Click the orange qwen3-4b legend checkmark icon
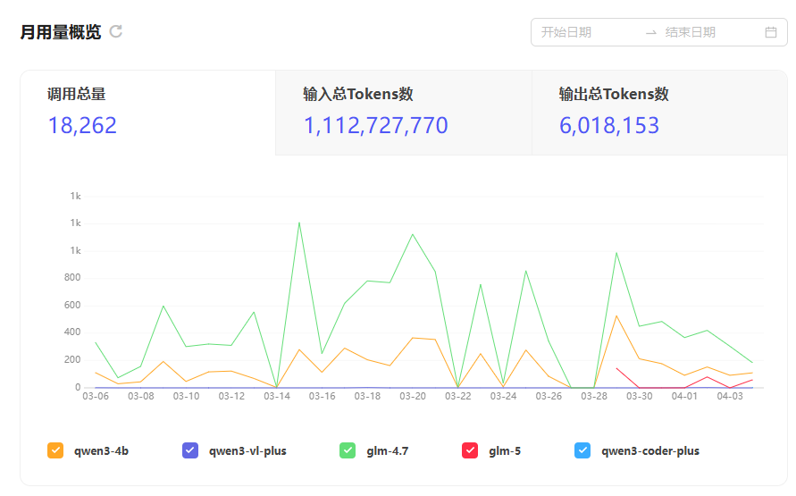 tap(55, 450)
